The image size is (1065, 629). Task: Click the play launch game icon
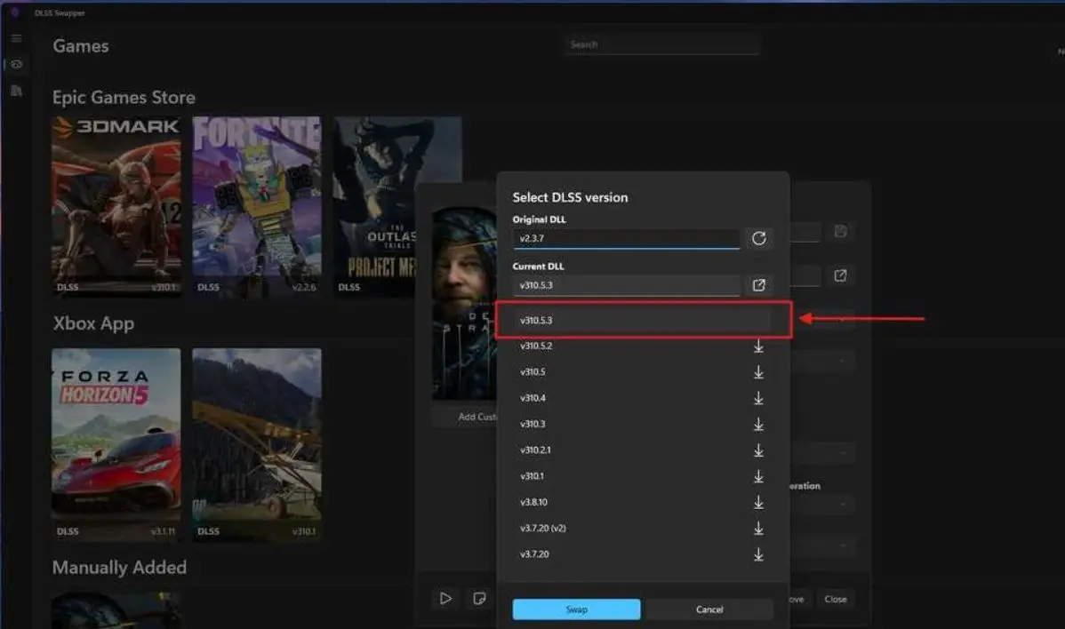[x=445, y=599]
